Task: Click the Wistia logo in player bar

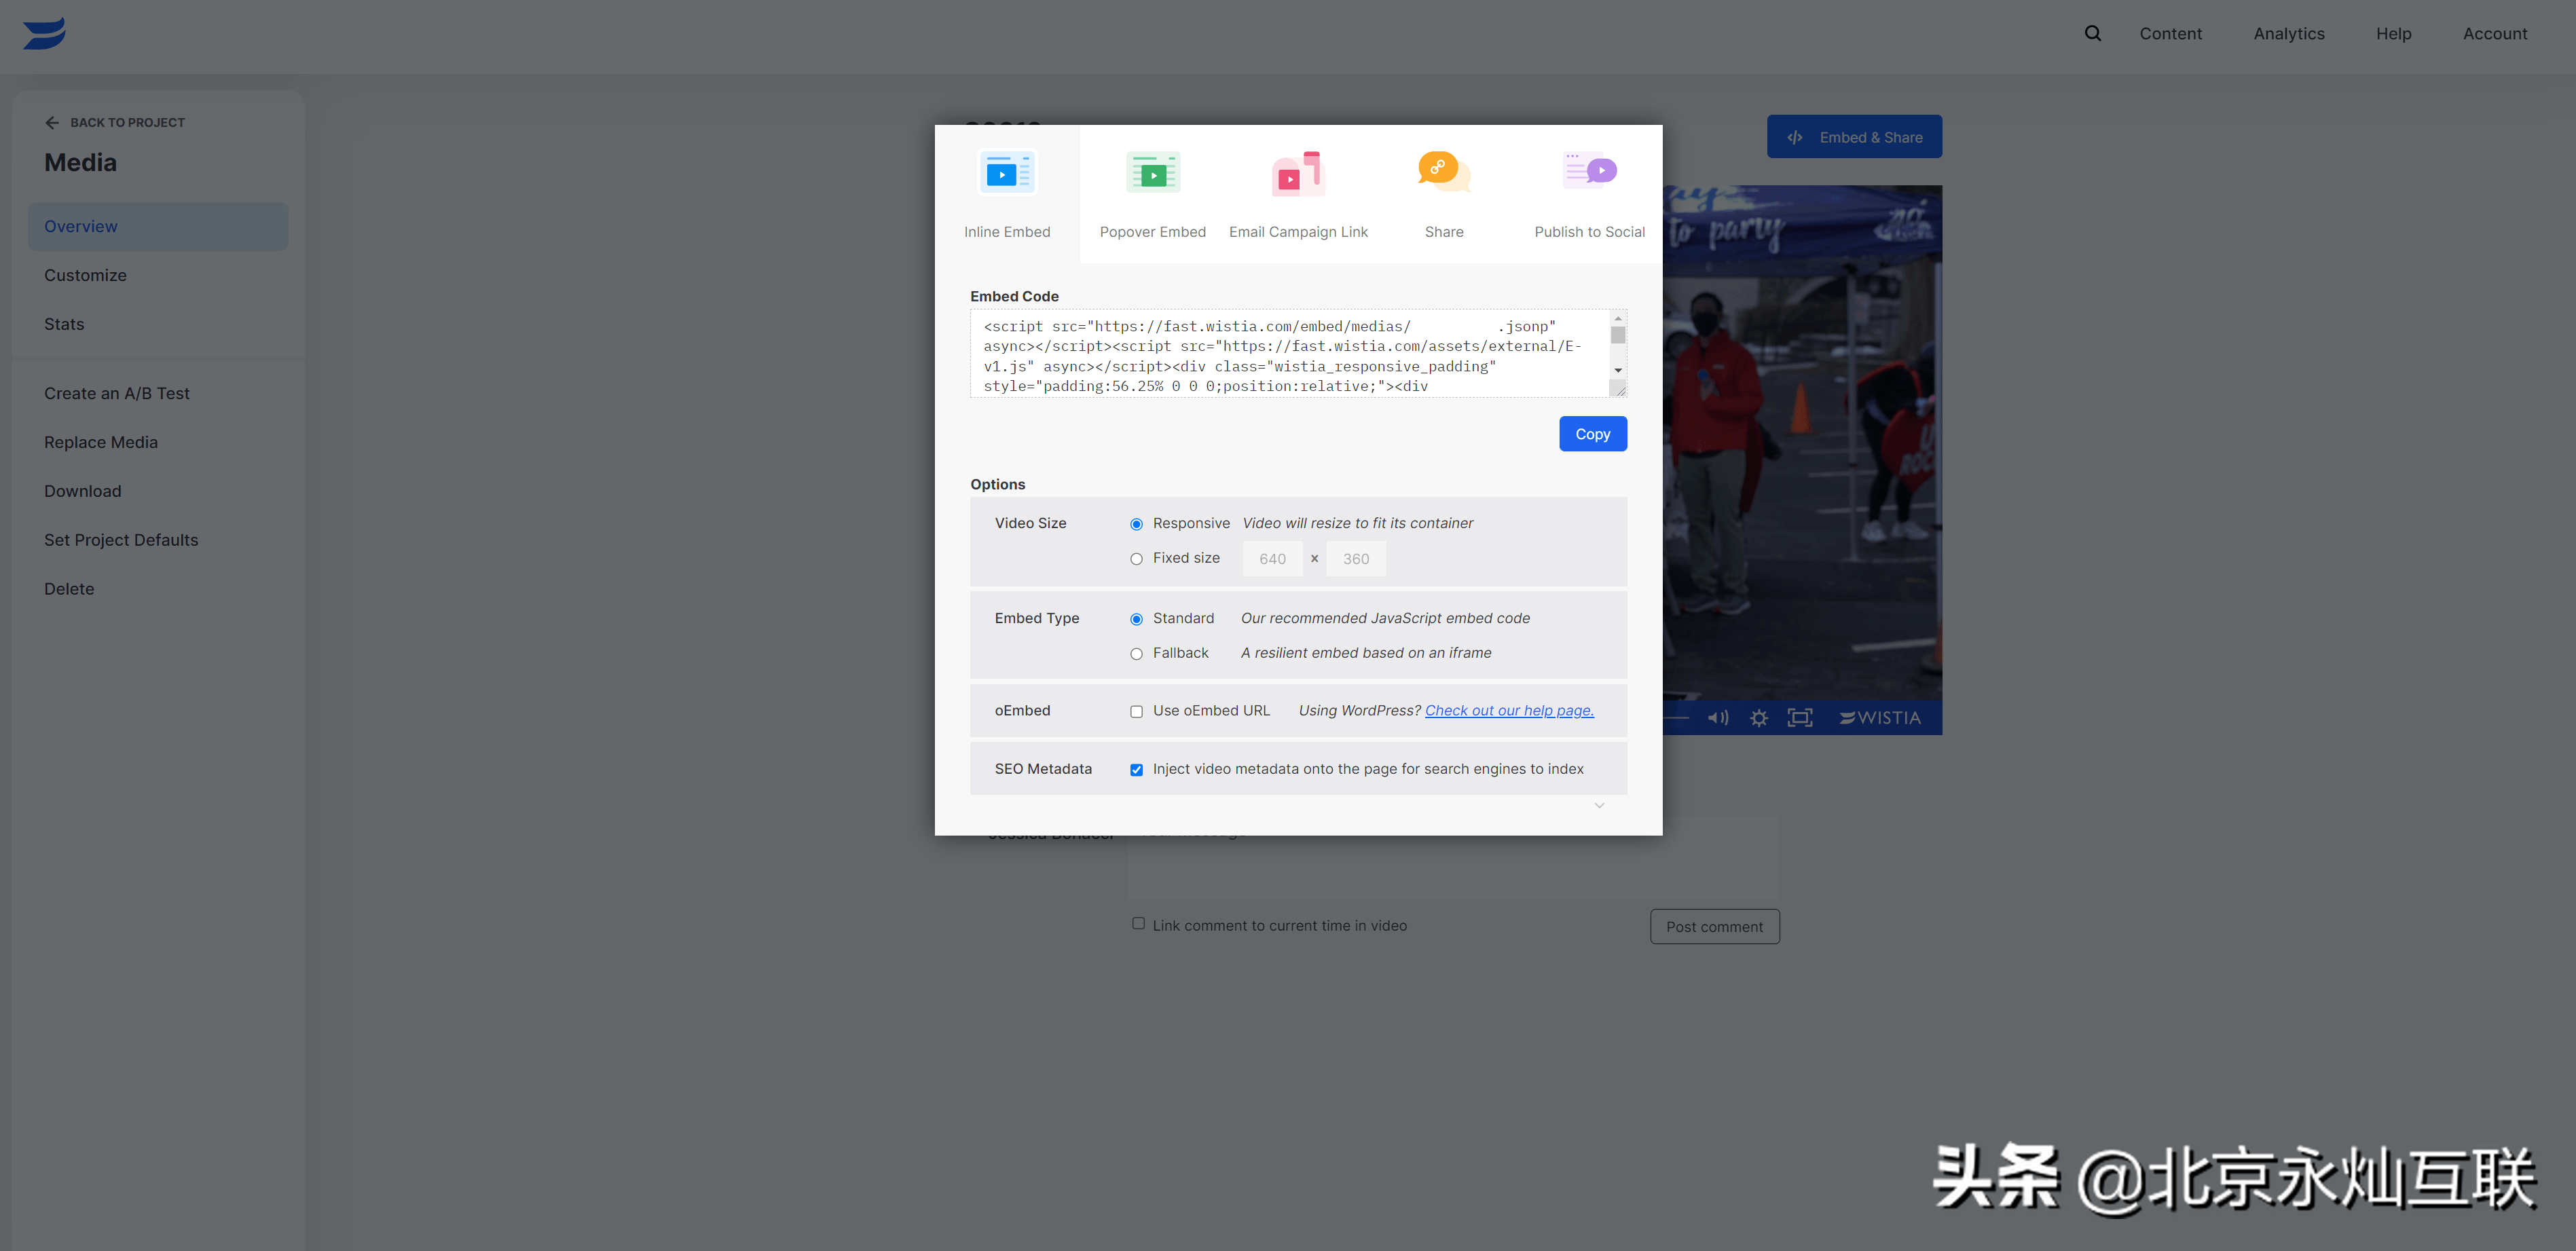Action: [x=1880, y=718]
